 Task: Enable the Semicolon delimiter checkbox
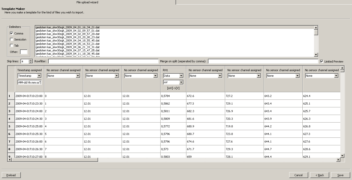pos(11,39)
